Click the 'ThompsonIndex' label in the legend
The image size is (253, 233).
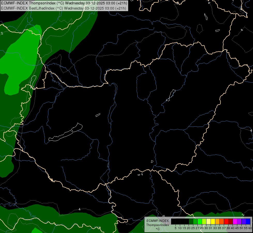pyautogui.click(x=158, y=225)
